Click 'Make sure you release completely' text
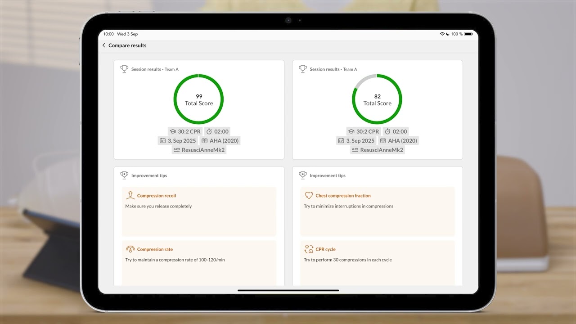Viewport: 576px width, 324px height. (158, 206)
